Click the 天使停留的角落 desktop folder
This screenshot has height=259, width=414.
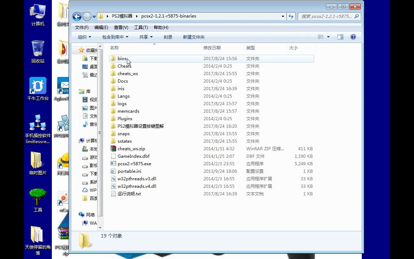(38, 240)
